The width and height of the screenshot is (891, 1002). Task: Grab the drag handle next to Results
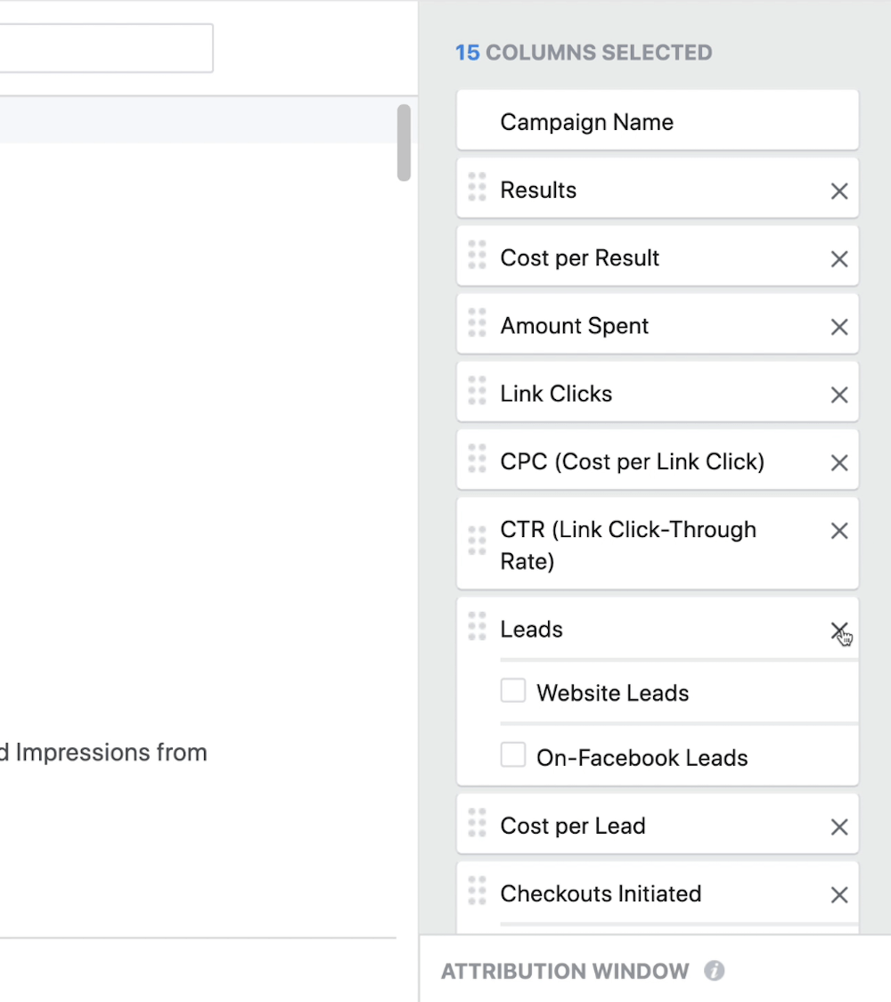pos(477,189)
